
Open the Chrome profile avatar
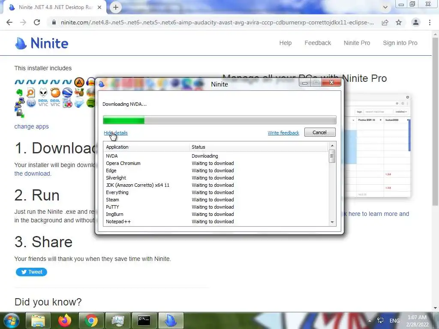tap(416, 22)
